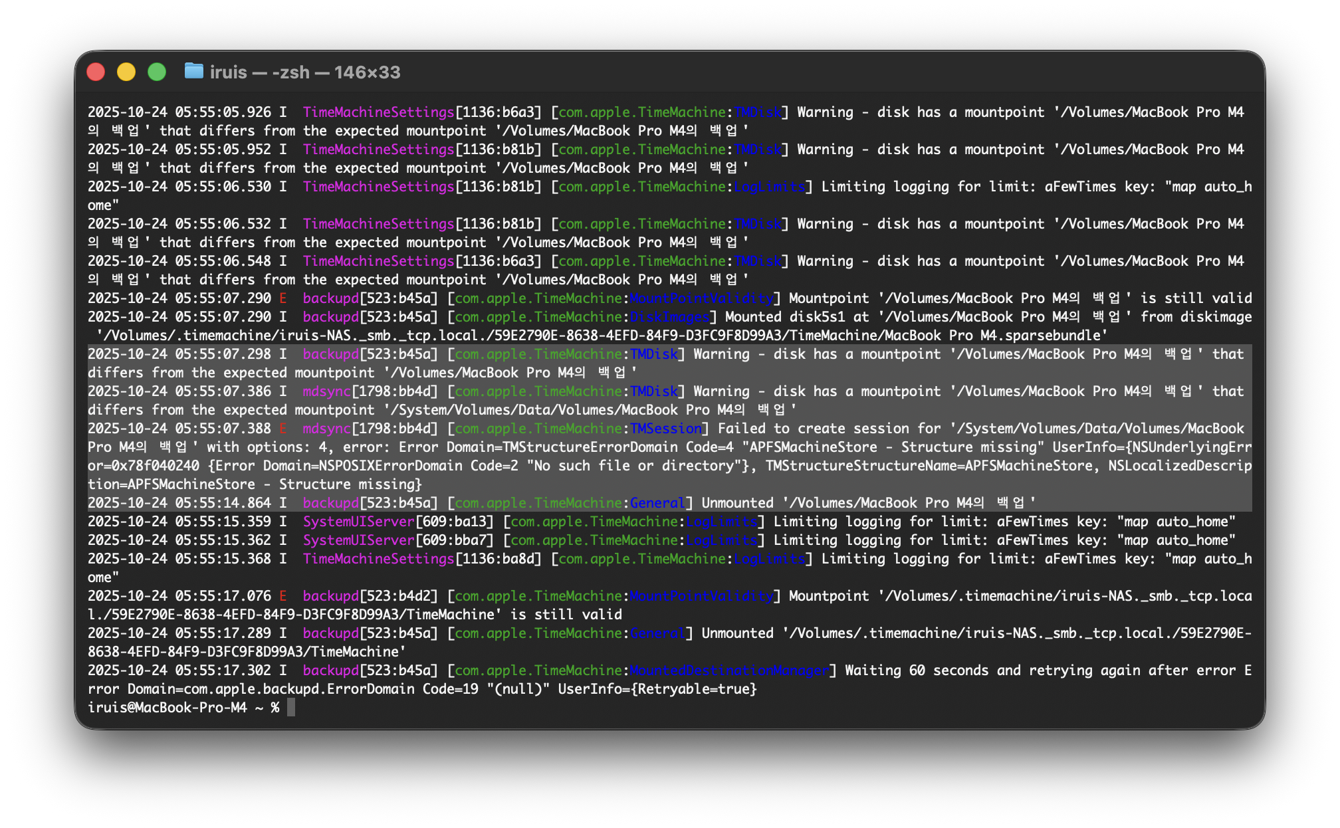Click the blue 'DiskImages' category label
1340x828 pixels.
click(x=669, y=317)
